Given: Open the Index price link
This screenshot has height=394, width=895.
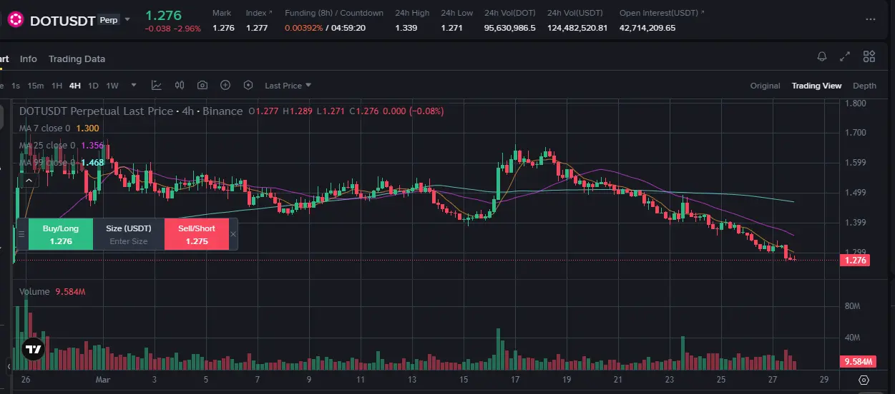Looking at the screenshot, I should [258, 13].
